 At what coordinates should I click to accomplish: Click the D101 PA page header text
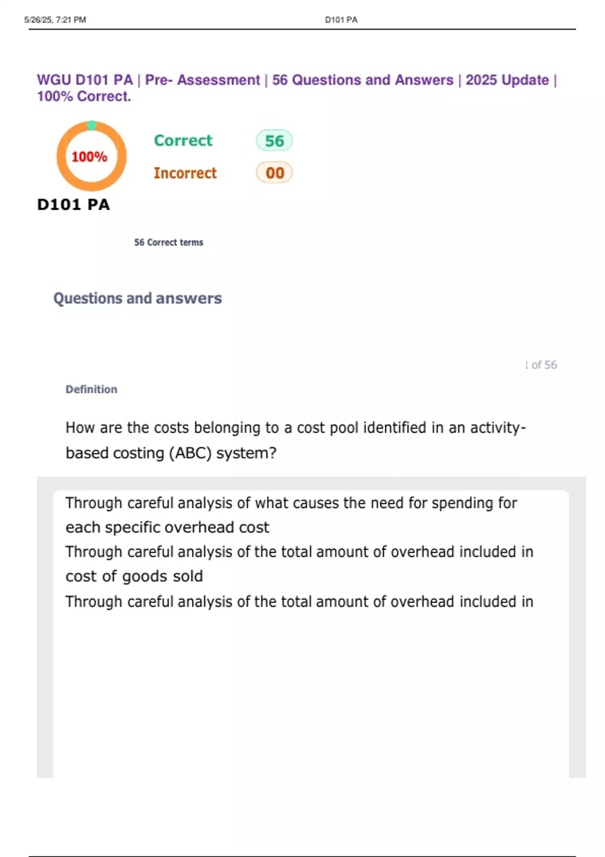[341, 20]
